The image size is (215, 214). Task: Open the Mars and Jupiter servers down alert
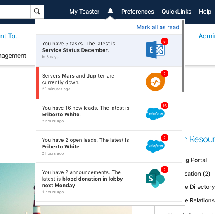[x=109, y=82]
